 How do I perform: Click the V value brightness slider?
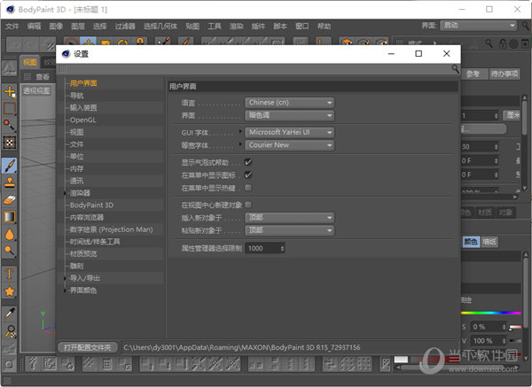(x=515, y=341)
